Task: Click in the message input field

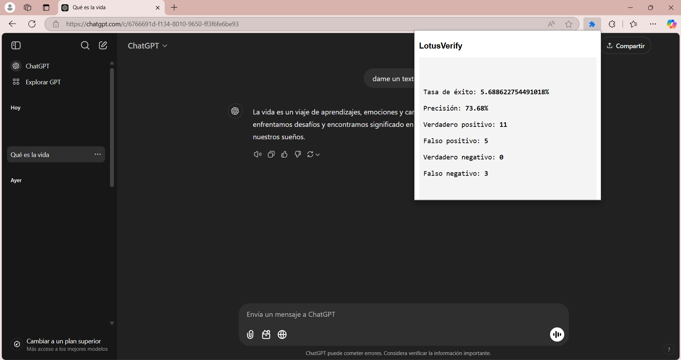Action: 390,314
